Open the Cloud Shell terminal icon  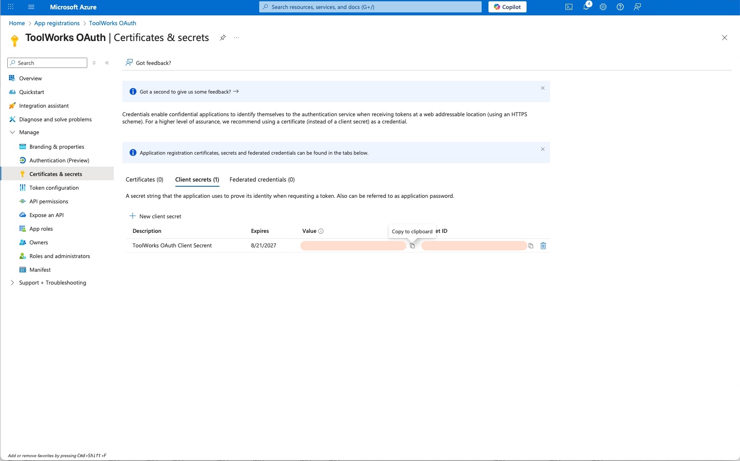568,7
